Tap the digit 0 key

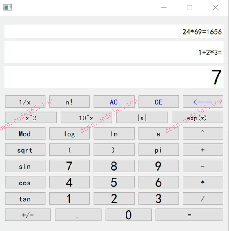click(x=128, y=215)
